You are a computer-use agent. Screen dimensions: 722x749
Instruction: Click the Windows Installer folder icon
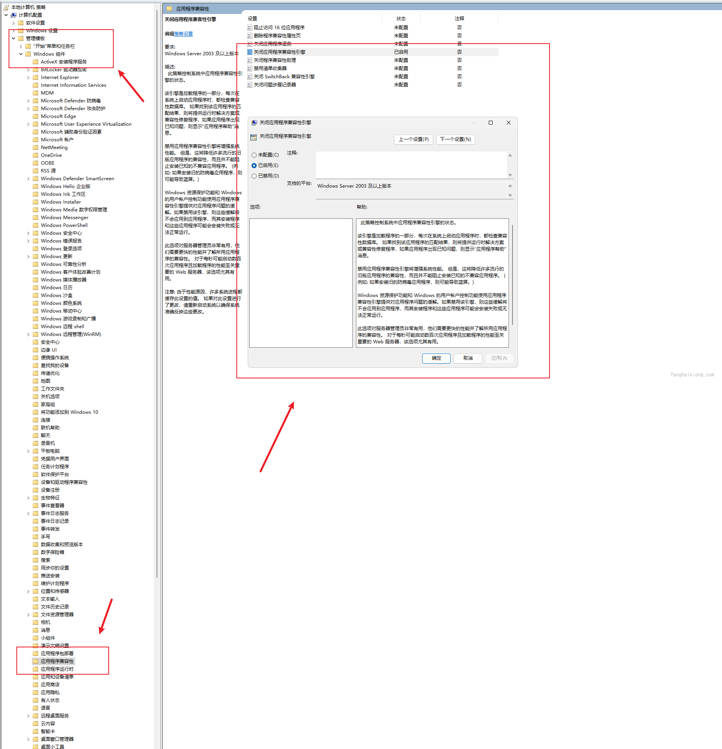[x=36, y=202]
